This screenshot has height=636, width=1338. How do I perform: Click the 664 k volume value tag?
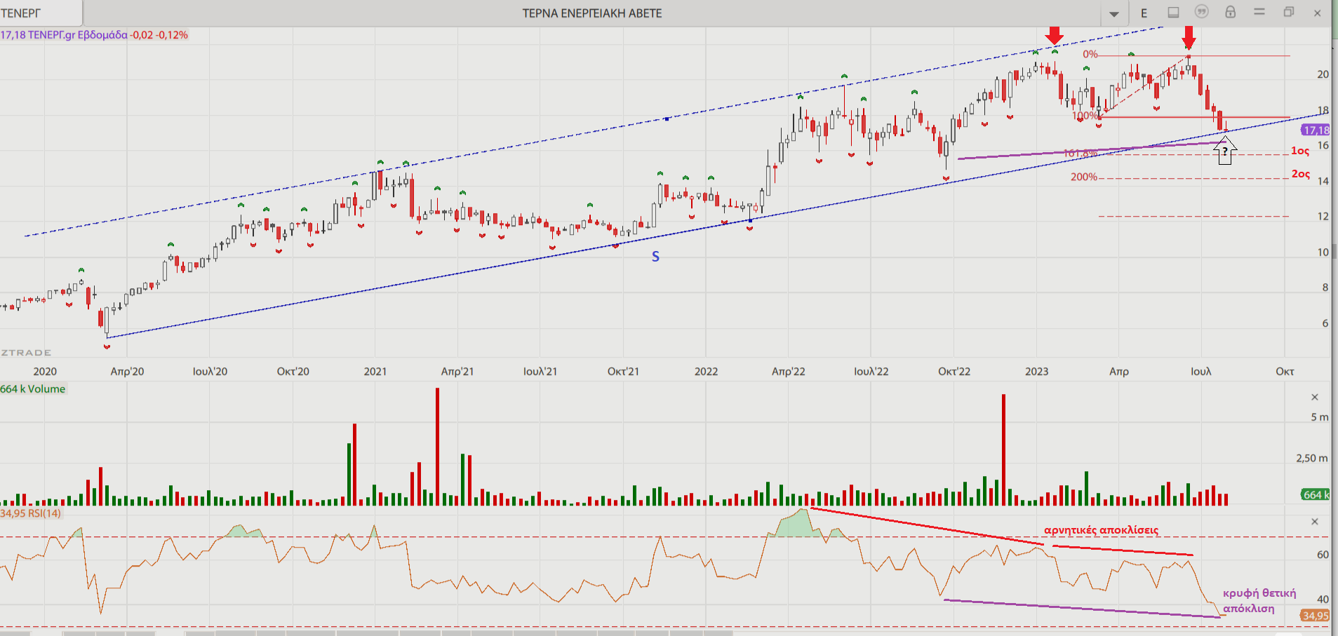pyautogui.click(x=1316, y=494)
